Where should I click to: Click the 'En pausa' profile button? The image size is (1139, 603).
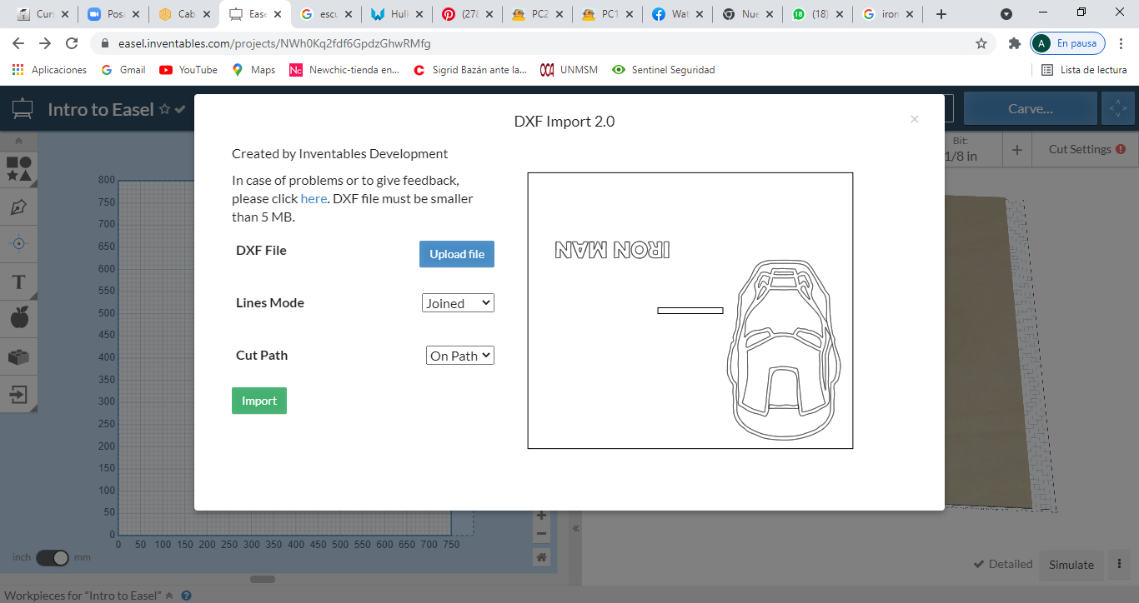[1068, 43]
